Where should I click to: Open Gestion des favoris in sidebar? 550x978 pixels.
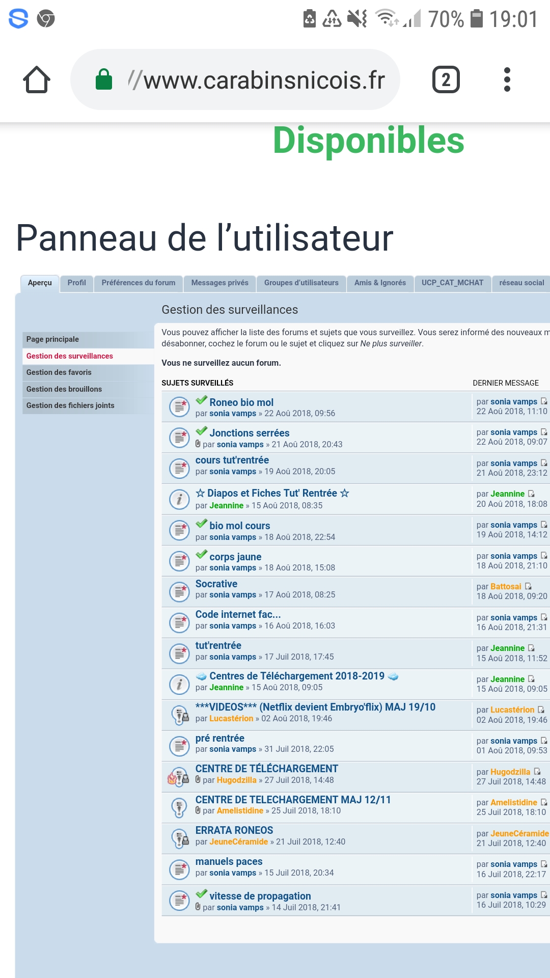(x=59, y=372)
